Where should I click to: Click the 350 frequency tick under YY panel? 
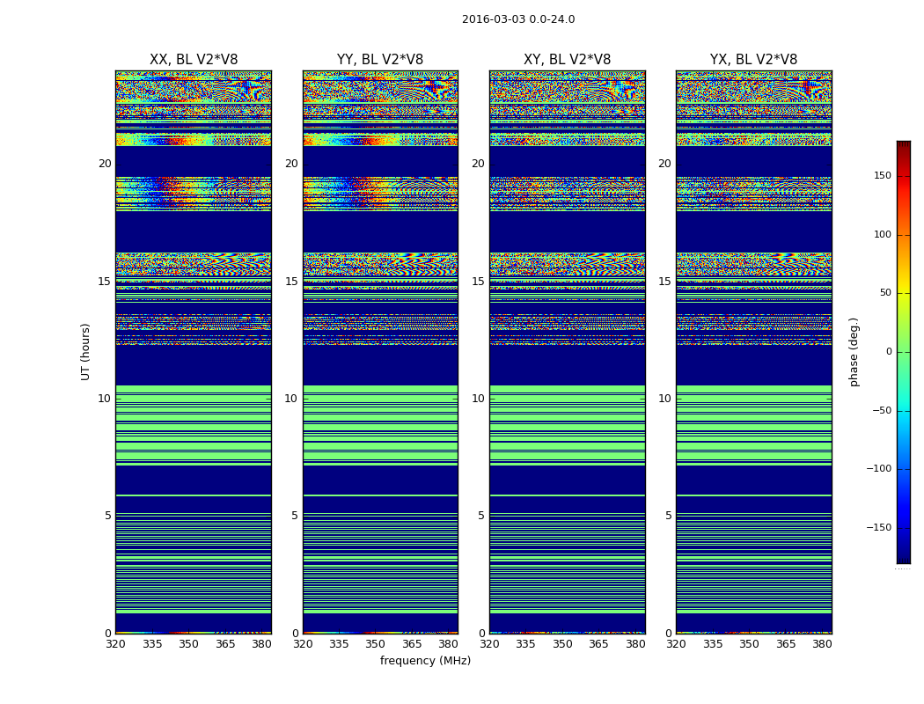376,644
